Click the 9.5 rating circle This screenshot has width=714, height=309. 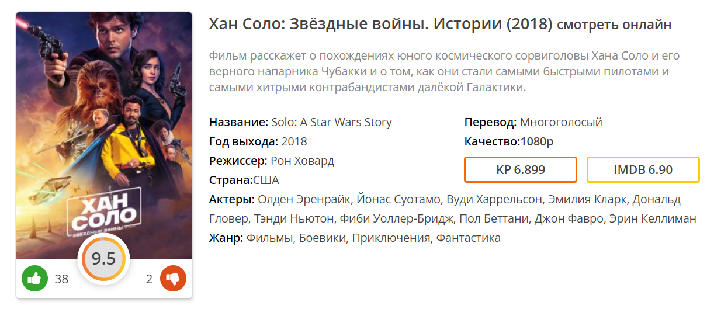103,259
